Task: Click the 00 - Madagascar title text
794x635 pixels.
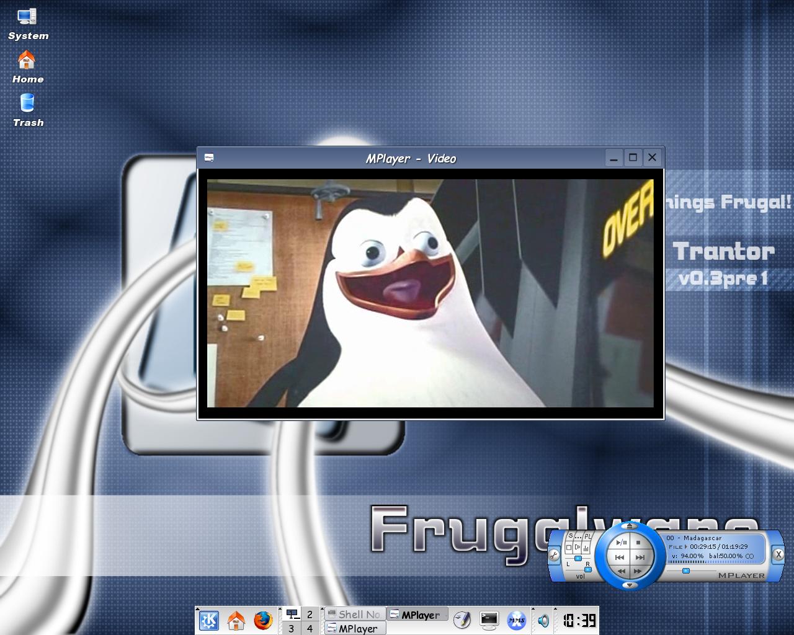Action: [694, 538]
